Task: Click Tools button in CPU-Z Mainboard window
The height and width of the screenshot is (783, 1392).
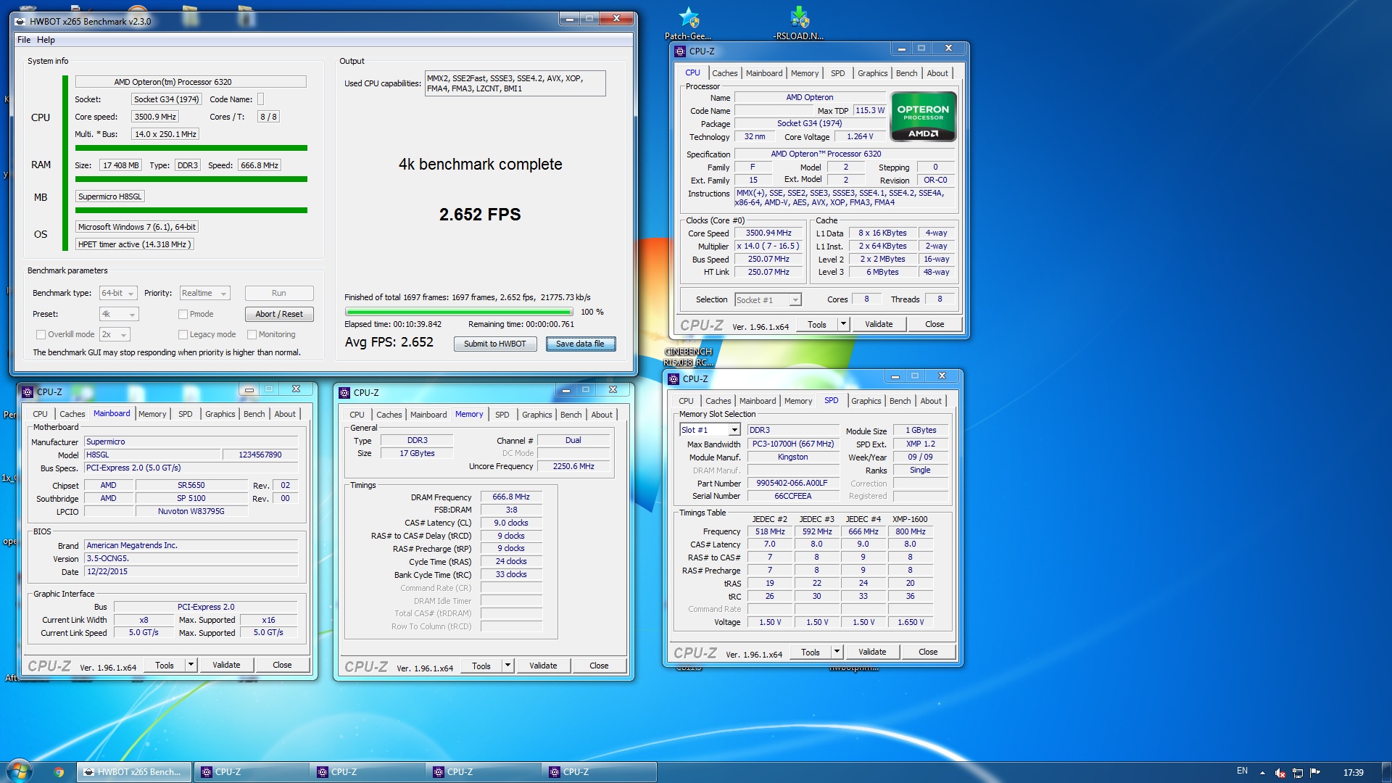Action: [x=165, y=665]
